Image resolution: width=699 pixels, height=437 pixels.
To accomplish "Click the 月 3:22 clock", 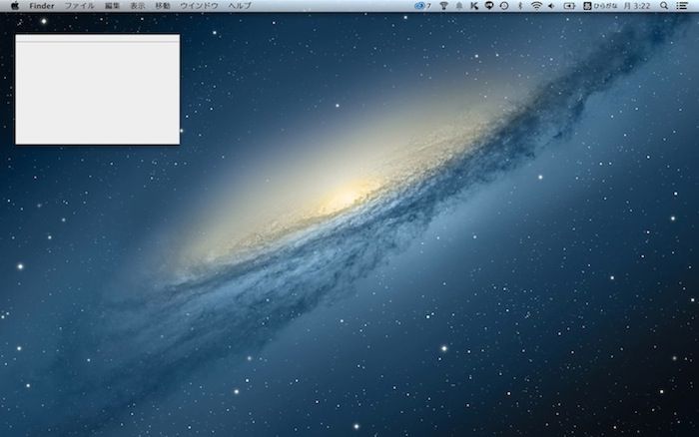I will tap(637, 6).
